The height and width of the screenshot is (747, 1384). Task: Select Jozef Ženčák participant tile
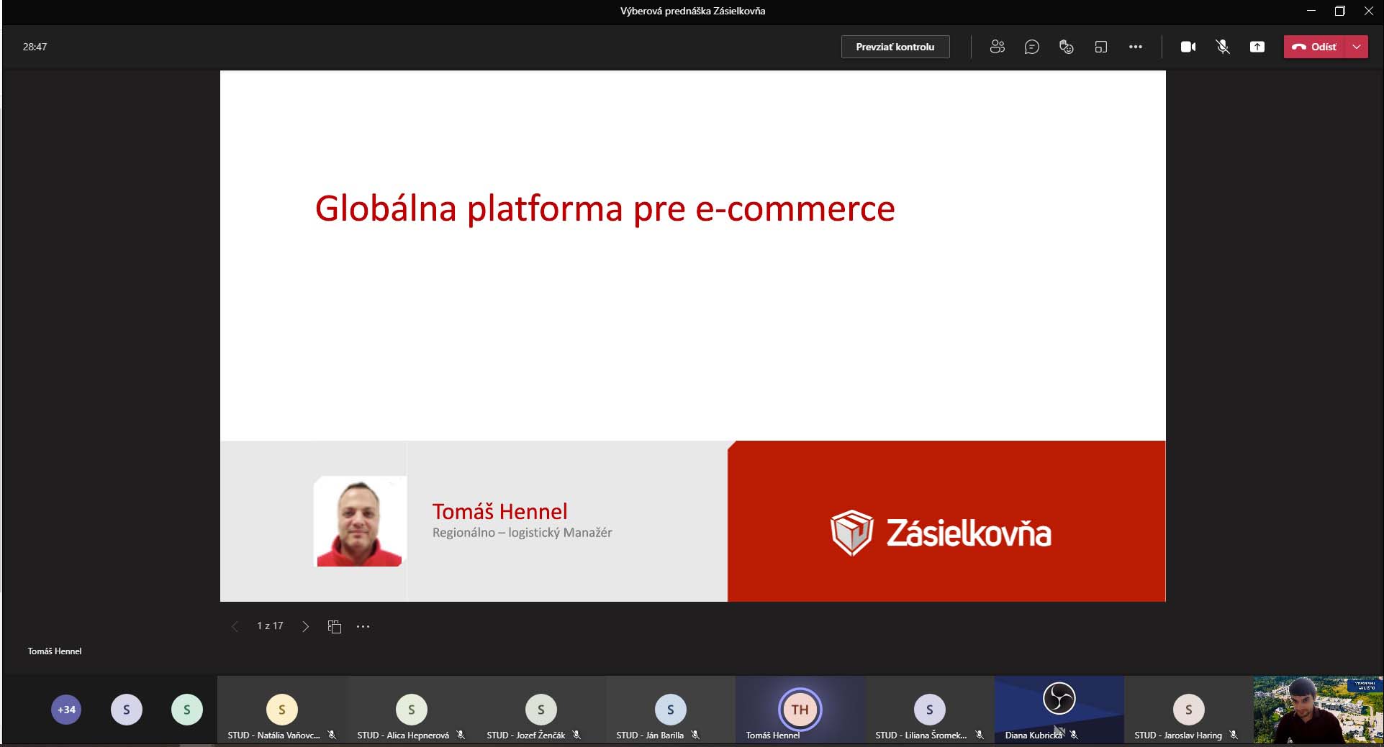(x=541, y=709)
